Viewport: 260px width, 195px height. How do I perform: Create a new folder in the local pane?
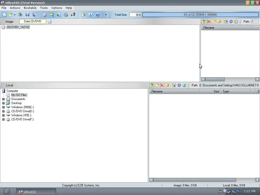pyautogui.click(x=157, y=85)
